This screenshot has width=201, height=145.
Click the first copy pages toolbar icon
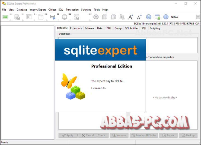pyautogui.click(x=104, y=17)
